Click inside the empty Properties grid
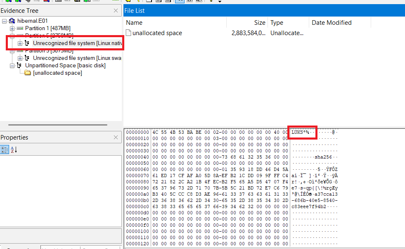The width and height of the screenshot is (405, 249). tap(61, 191)
